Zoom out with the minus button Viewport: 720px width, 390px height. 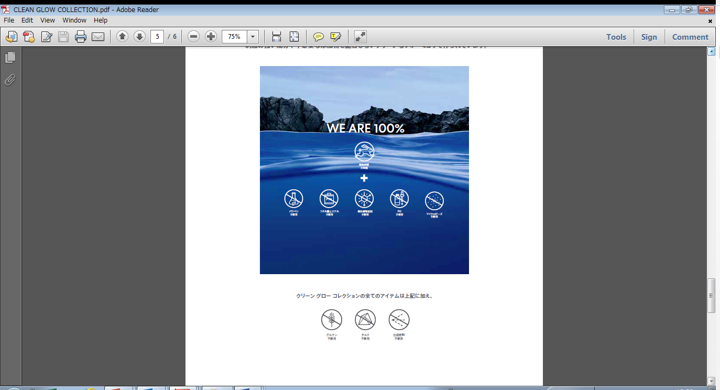click(x=193, y=37)
